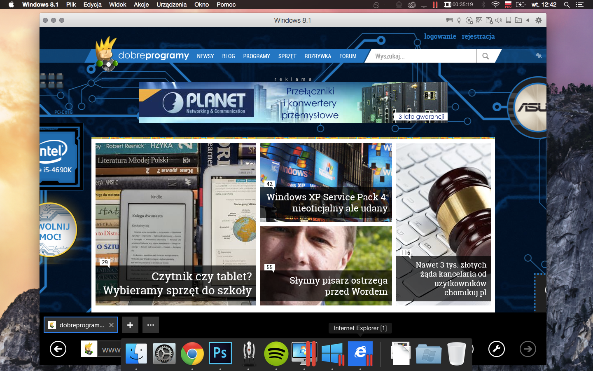Collapse the title bar status icons with the left triangle
This screenshot has width=593, height=371.
(528, 20)
